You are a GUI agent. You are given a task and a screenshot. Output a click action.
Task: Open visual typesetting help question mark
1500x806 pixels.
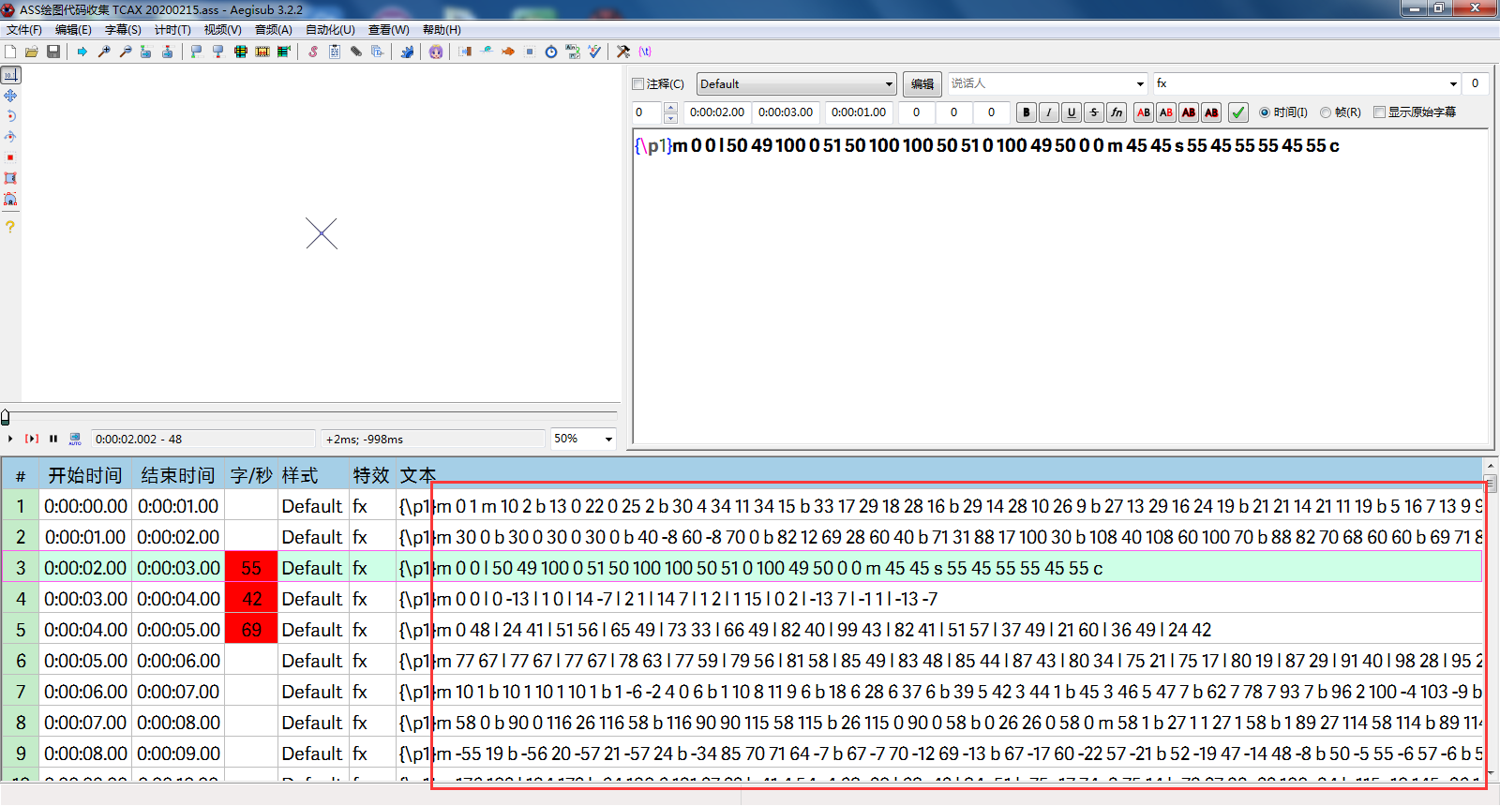tap(10, 227)
